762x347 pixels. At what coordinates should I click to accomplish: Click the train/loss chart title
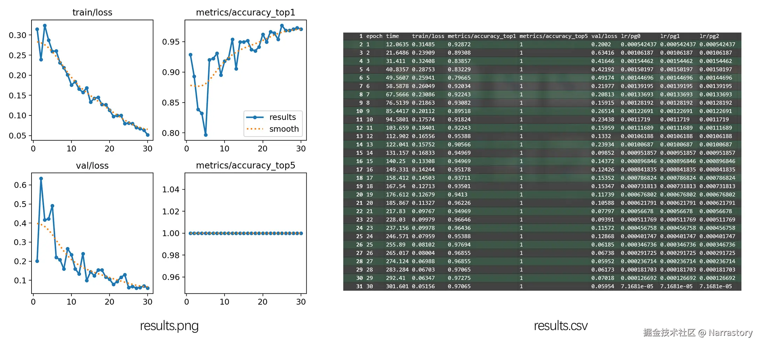point(92,13)
